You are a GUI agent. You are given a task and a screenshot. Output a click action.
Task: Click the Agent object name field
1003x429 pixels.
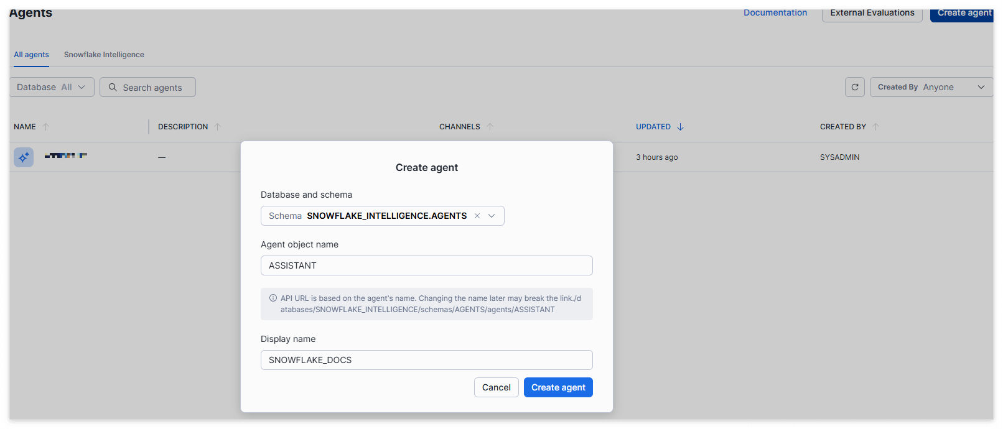426,265
